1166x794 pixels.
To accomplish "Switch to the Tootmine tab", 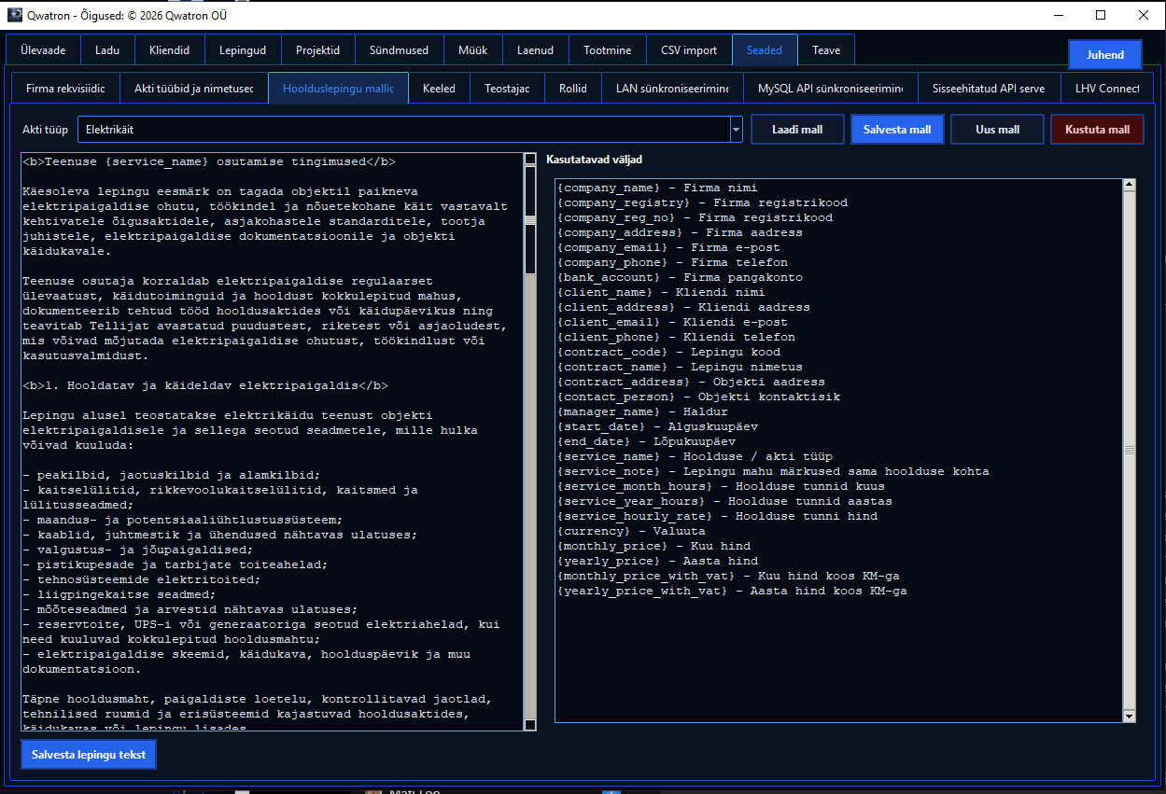I will (607, 50).
